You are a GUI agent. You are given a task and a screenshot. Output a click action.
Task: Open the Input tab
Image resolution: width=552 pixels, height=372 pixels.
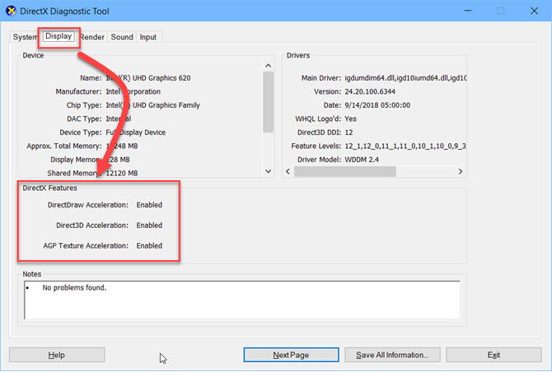pos(147,37)
